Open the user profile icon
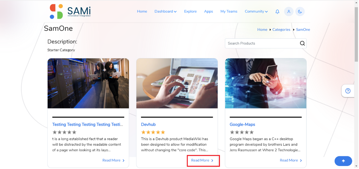 (289, 11)
